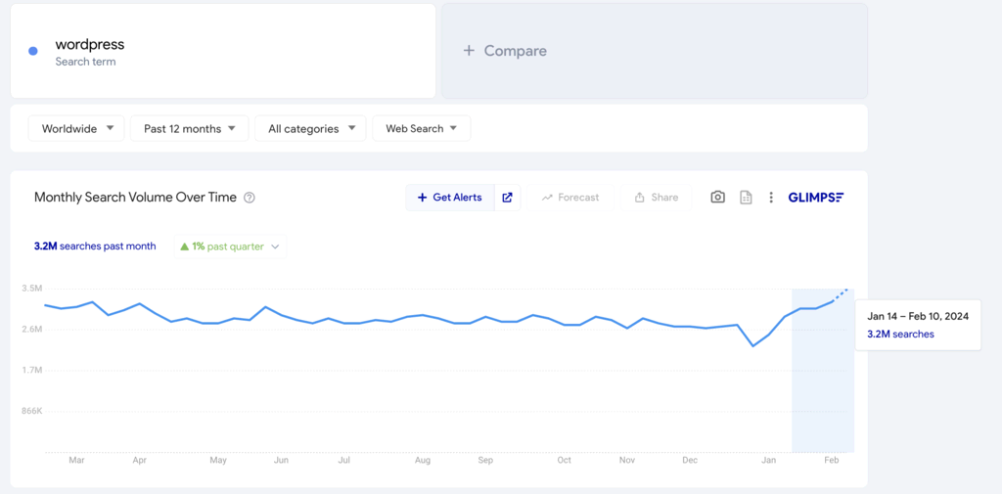Click the Feb label on chart axis
This screenshot has width=1002, height=494.
point(832,460)
